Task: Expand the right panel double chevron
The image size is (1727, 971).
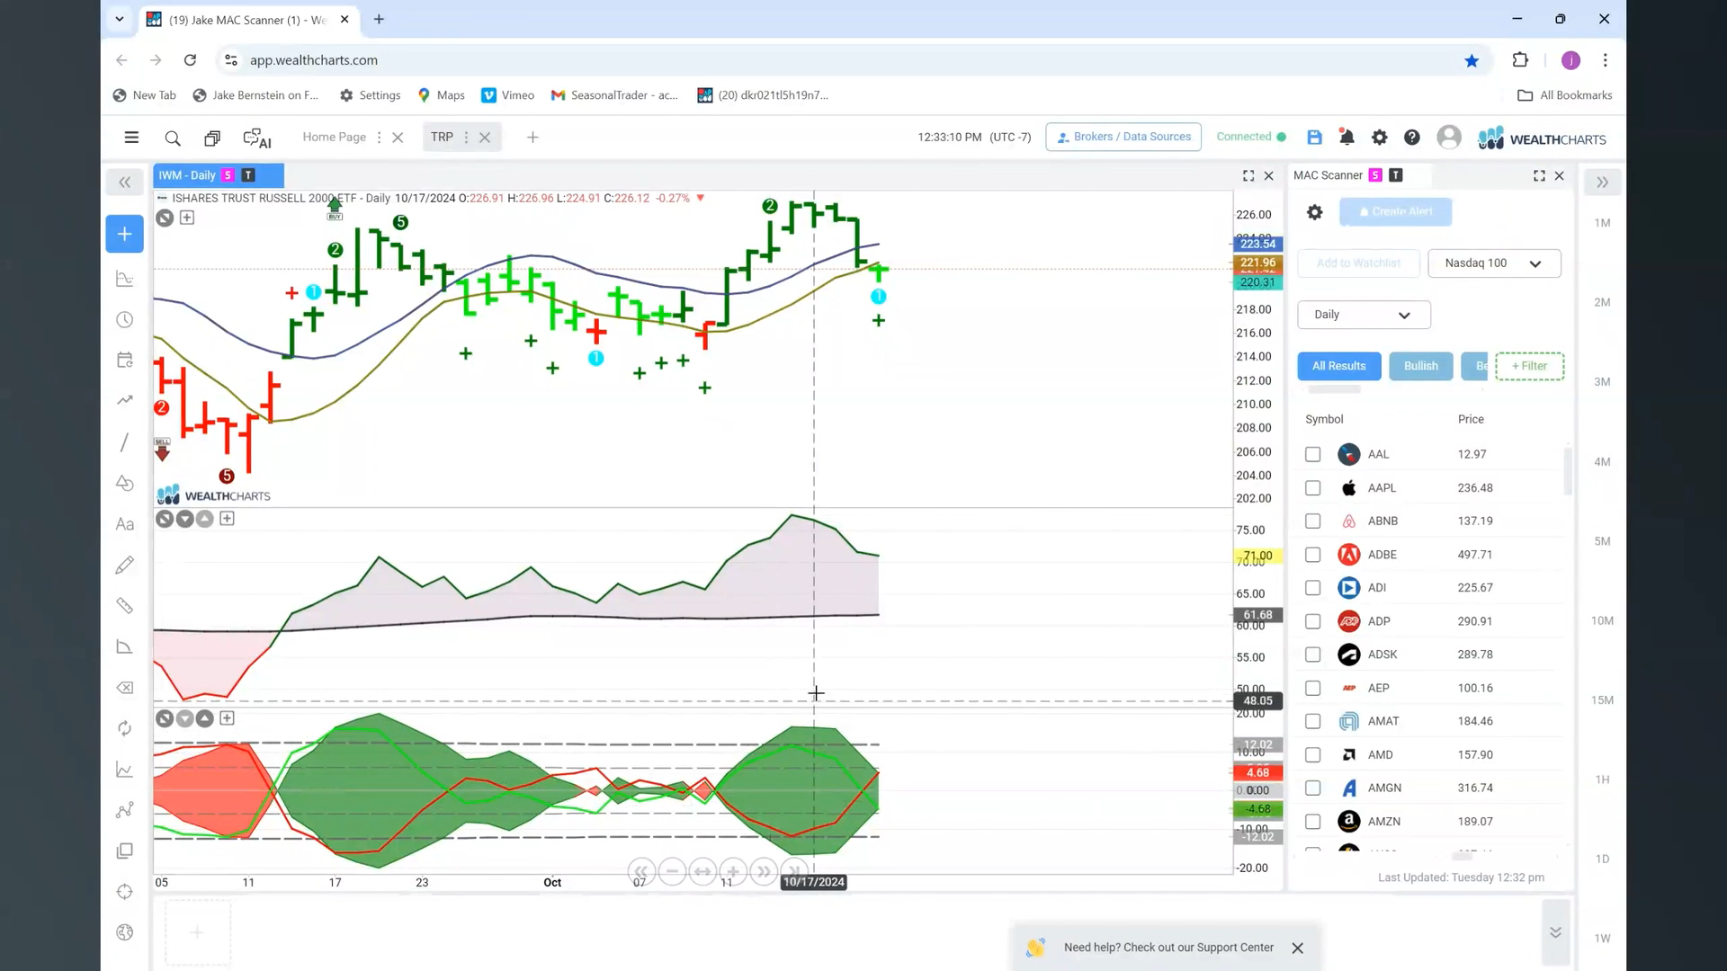Action: pyautogui.click(x=1602, y=183)
